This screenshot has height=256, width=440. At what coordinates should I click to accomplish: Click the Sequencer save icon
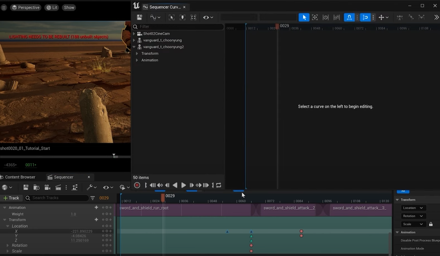pyautogui.click(x=26, y=188)
